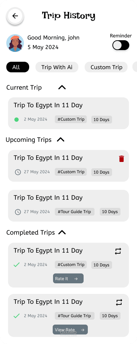This screenshot has height=344, width=137.
Task: Click the green checkmark on completed Custom Trip
Action: point(17,265)
